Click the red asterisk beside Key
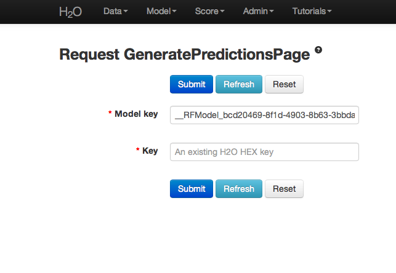Image resolution: width=396 pixels, height=273 pixels. click(x=138, y=151)
